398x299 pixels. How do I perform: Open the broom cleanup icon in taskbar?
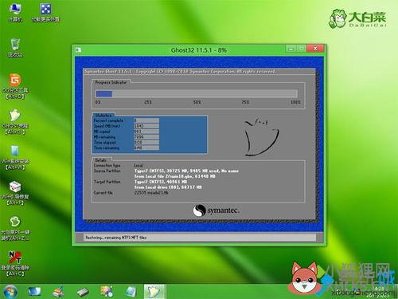click(x=58, y=292)
